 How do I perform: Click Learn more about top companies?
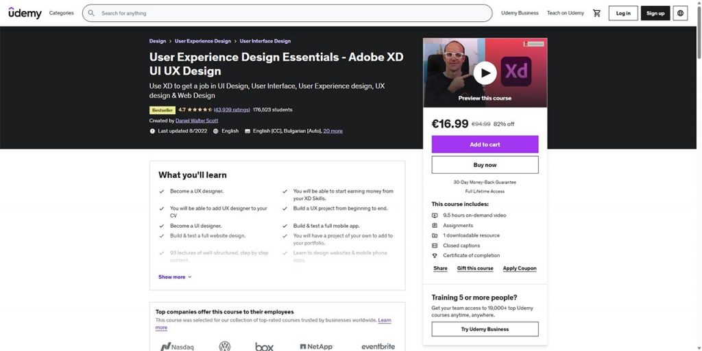coord(385,320)
